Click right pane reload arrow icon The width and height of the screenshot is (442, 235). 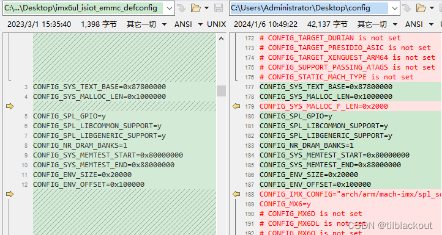pos(406,8)
